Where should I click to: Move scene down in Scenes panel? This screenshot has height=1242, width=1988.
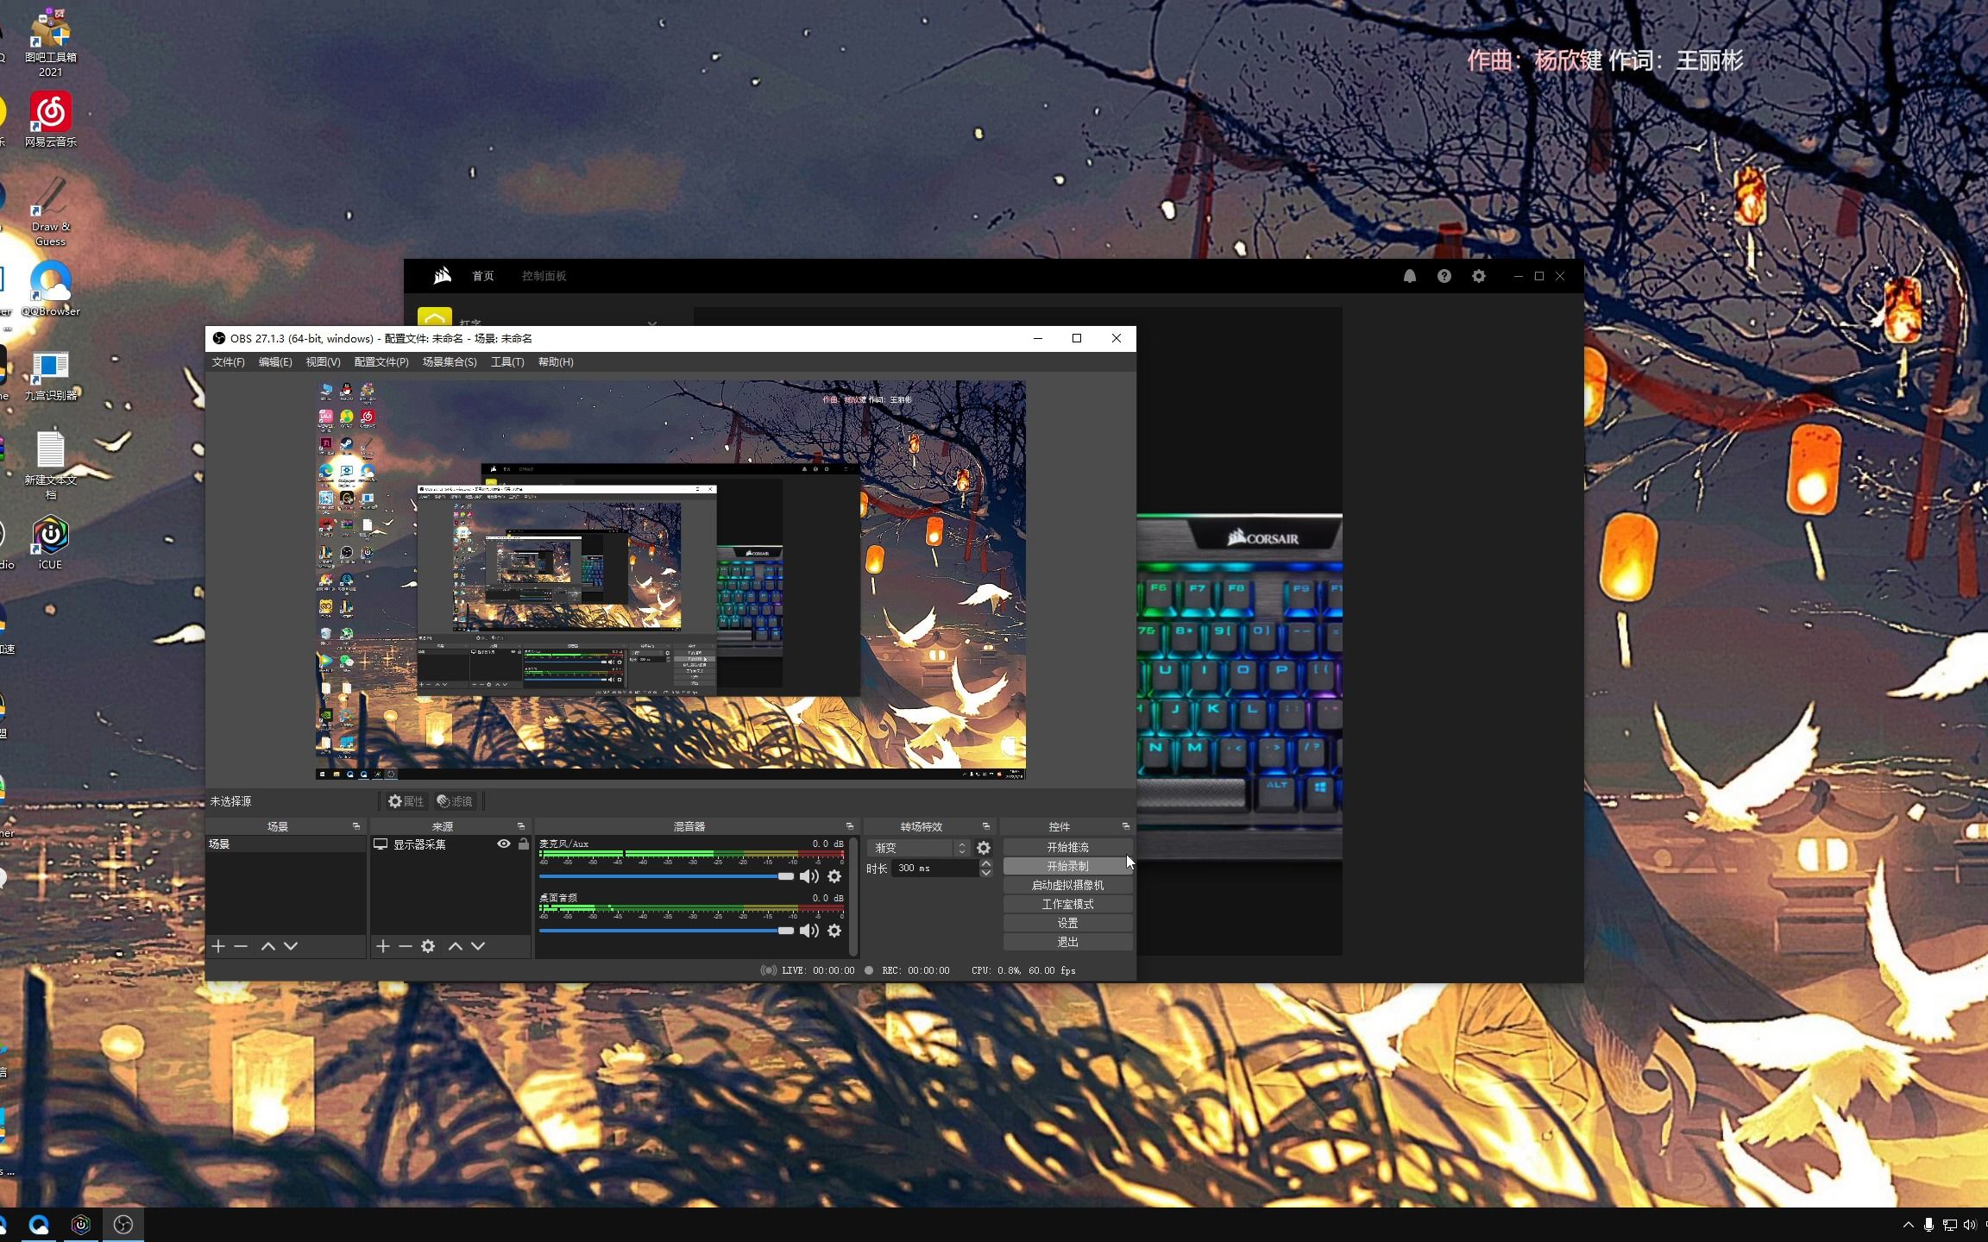coord(291,946)
